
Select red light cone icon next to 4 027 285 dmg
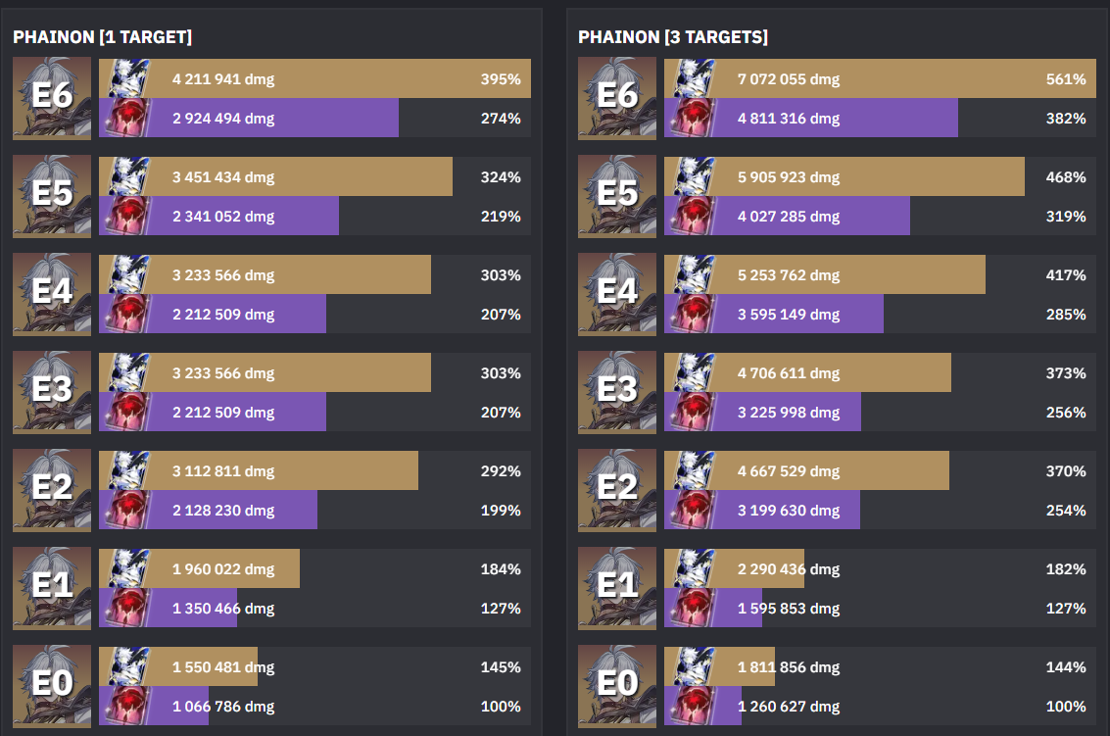tap(691, 216)
